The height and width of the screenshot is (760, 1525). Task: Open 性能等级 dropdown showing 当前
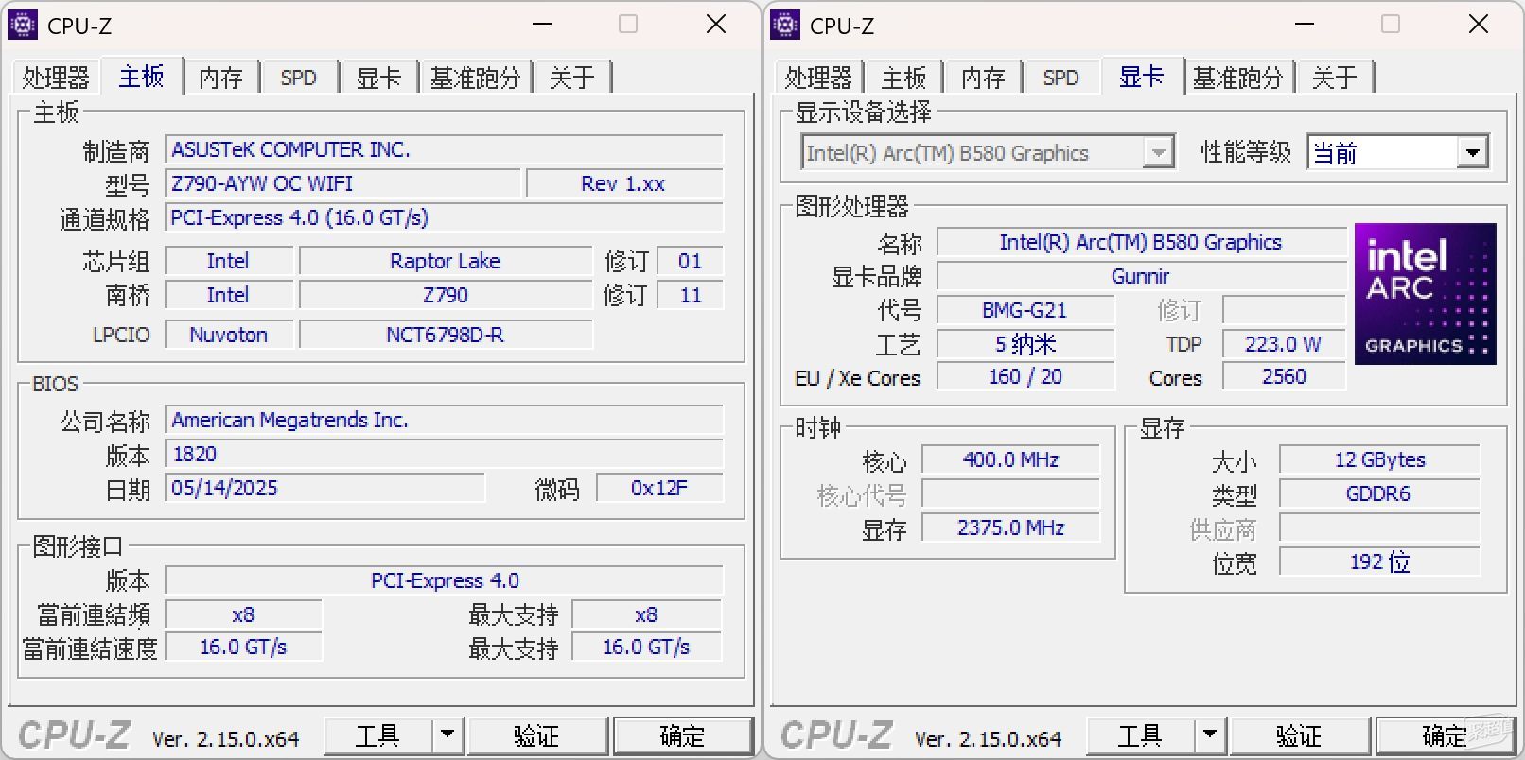pos(1397,152)
